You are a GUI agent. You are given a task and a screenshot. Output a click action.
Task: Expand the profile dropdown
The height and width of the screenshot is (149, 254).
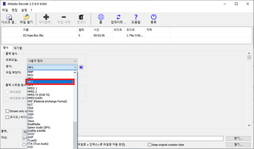pyautogui.click(x=52, y=61)
